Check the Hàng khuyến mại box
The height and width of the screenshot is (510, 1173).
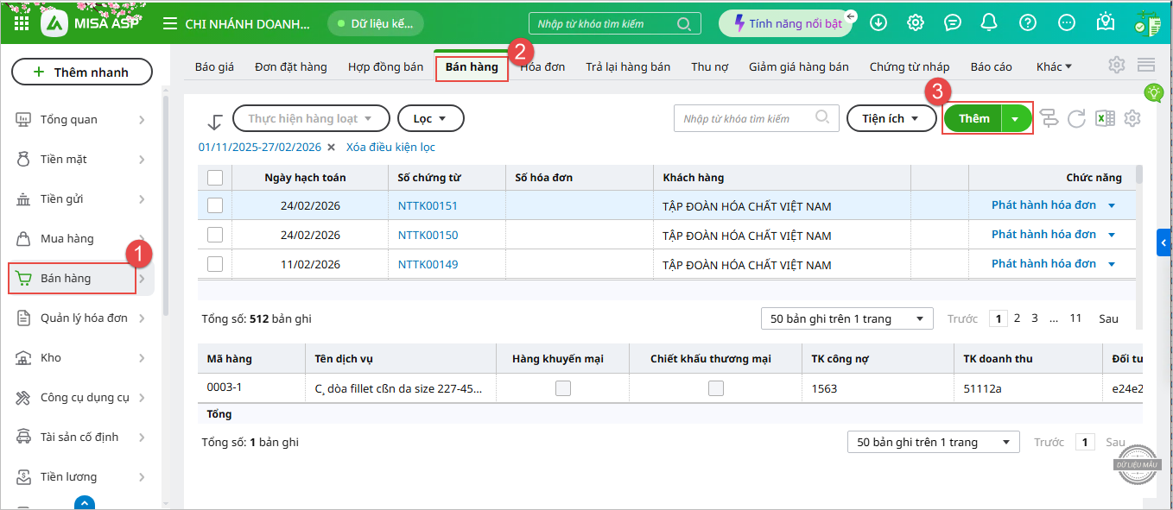point(563,388)
